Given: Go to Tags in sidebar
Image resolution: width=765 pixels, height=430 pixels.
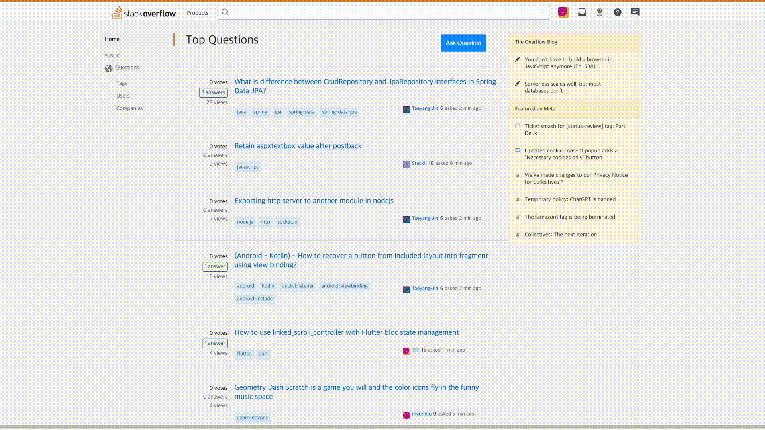Looking at the screenshot, I should click(x=122, y=83).
